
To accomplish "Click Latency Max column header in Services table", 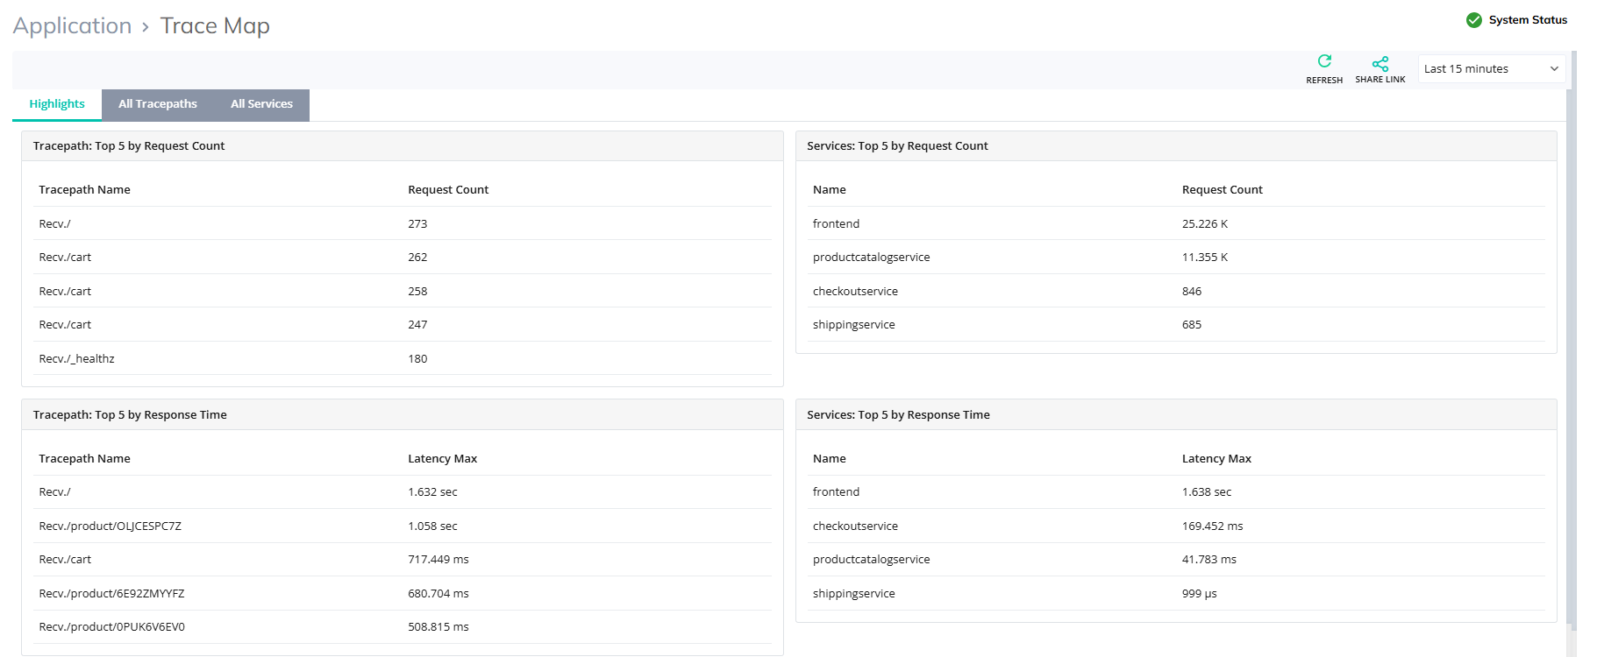I will coord(1216,459).
